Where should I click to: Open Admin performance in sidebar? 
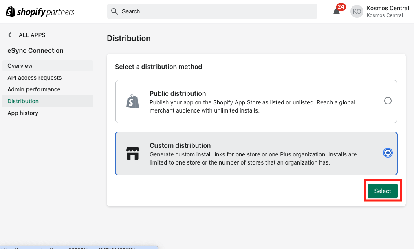coord(34,89)
